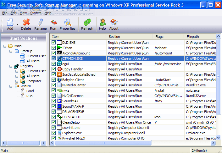
Task: Click the Add toolbar icon
Action: [x=9, y=23]
